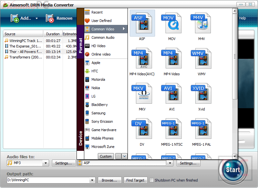Screen dimensions: 258x188
Task: Click the Source column header
Action: pos(23,34)
